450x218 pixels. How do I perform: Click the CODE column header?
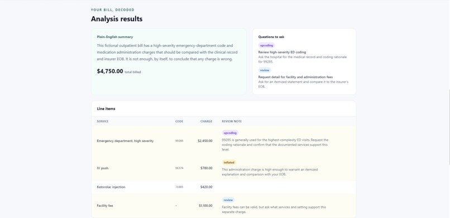point(179,121)
